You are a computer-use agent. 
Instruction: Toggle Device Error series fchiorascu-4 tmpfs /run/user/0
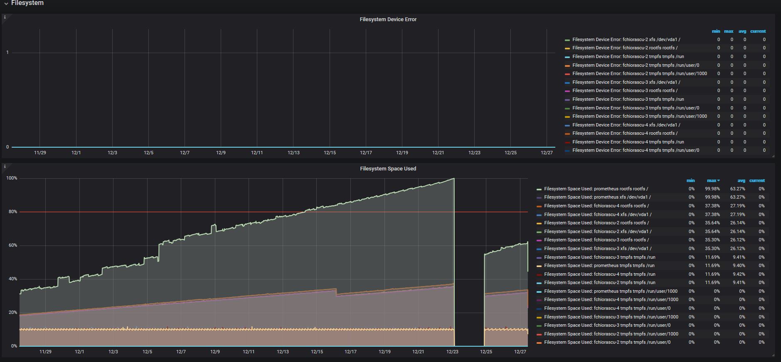point(636,150)
